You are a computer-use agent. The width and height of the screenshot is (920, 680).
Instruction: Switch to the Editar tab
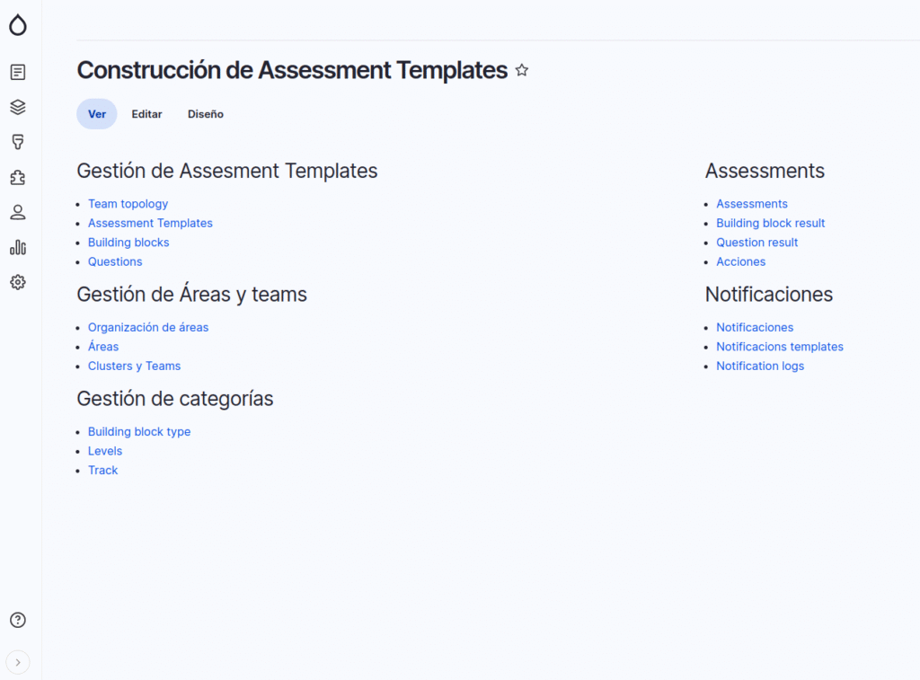tap(146, 114)
